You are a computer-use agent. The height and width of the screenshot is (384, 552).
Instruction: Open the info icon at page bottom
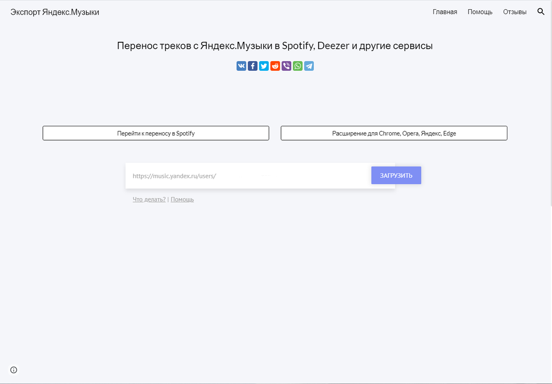(x=14, y=370)
